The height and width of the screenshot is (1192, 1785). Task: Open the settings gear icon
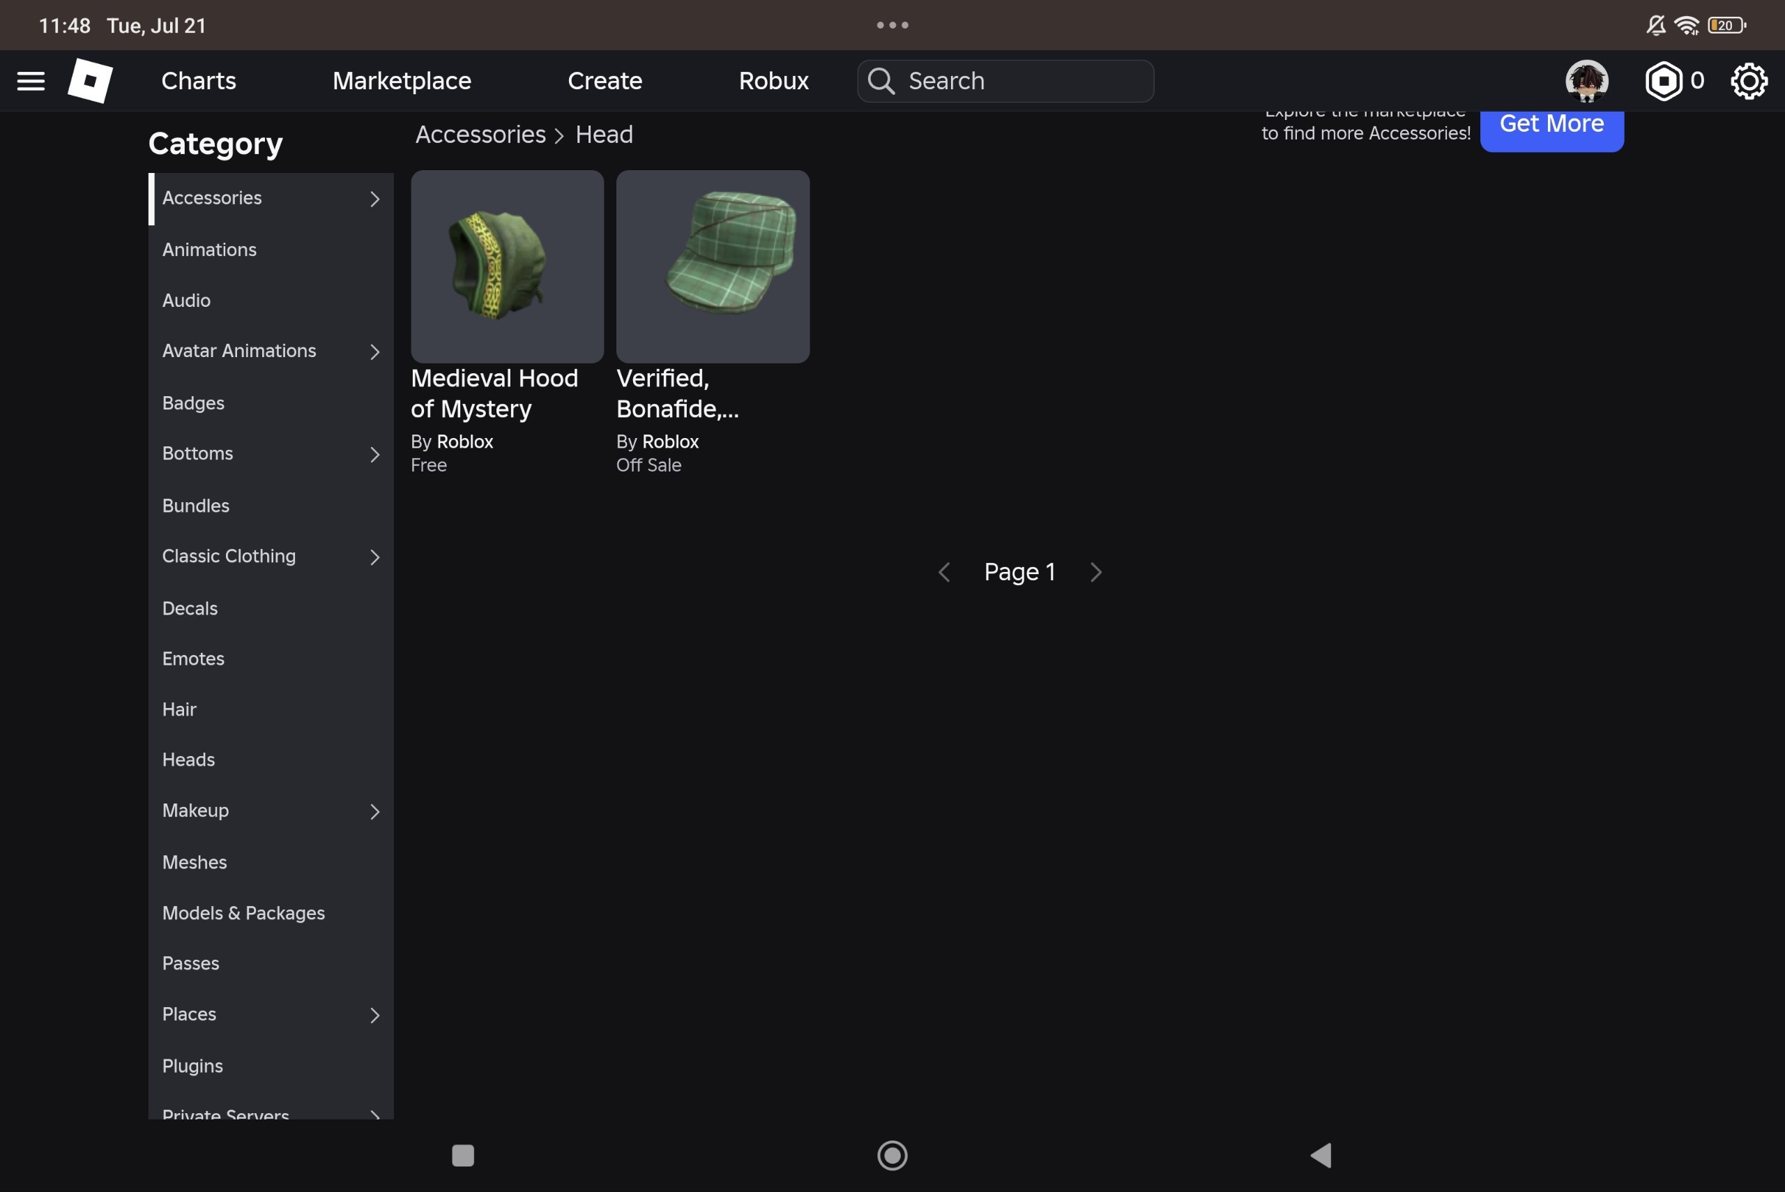pos(1749,81)
